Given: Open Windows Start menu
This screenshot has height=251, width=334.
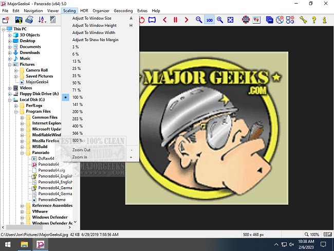Looking at the screenshot, I should click(8, 245).
